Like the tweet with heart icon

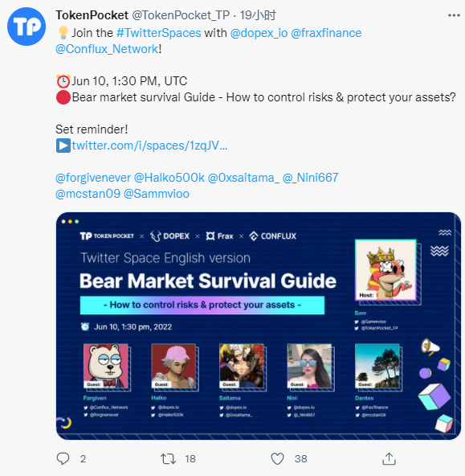[x=277, y=458]
